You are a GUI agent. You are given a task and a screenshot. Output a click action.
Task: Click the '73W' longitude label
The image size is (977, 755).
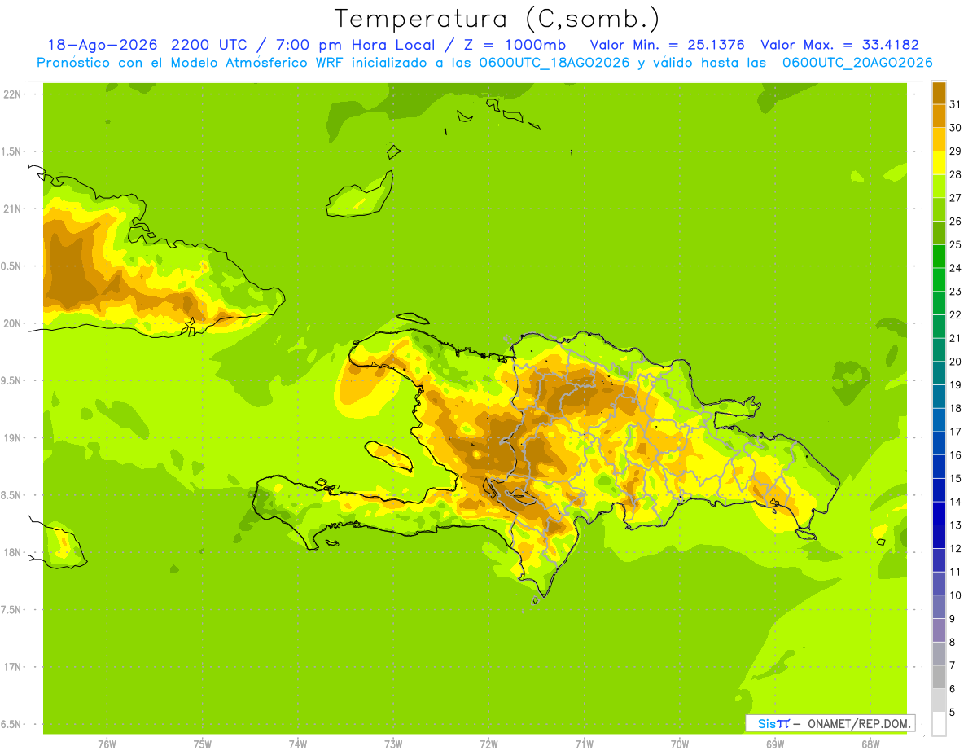(x=393, y=744)
